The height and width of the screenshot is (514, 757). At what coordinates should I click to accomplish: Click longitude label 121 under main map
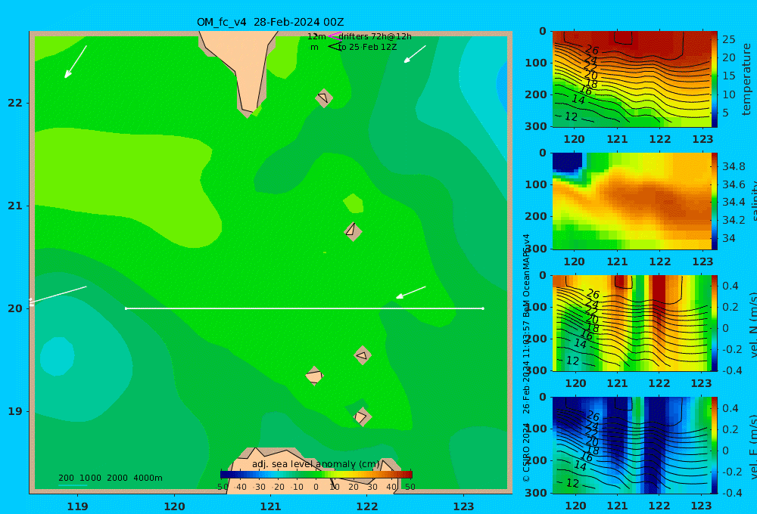[x=270, y=506]
